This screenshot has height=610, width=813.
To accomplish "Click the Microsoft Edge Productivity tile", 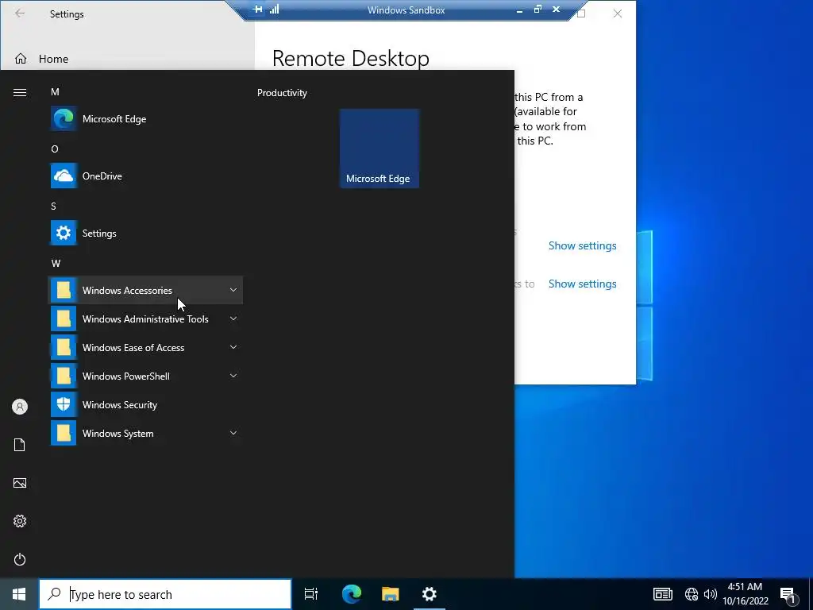I will point(379,149).
